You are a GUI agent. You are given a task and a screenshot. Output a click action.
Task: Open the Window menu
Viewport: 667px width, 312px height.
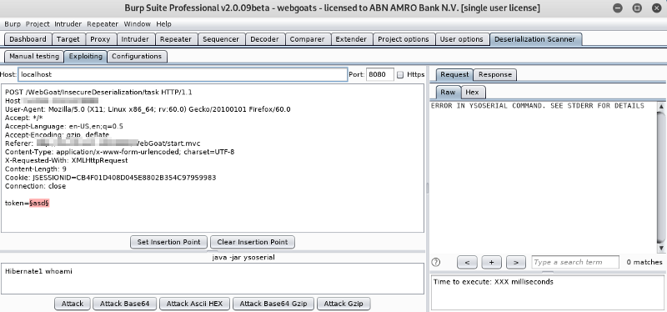pyautogui.click(x=137, y=24)
